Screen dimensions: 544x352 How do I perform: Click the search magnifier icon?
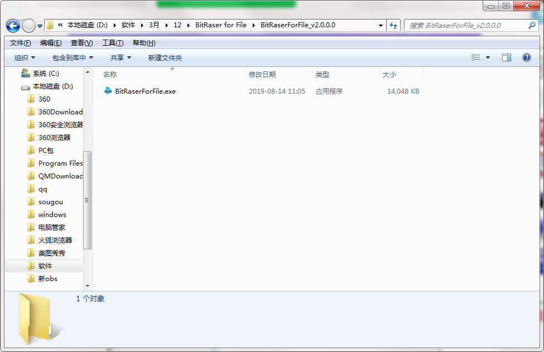532,25
